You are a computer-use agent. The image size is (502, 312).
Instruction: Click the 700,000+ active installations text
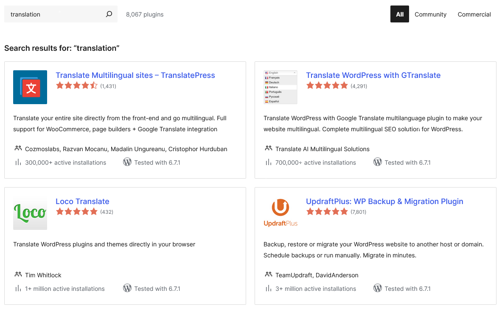[x=316, y=163]
